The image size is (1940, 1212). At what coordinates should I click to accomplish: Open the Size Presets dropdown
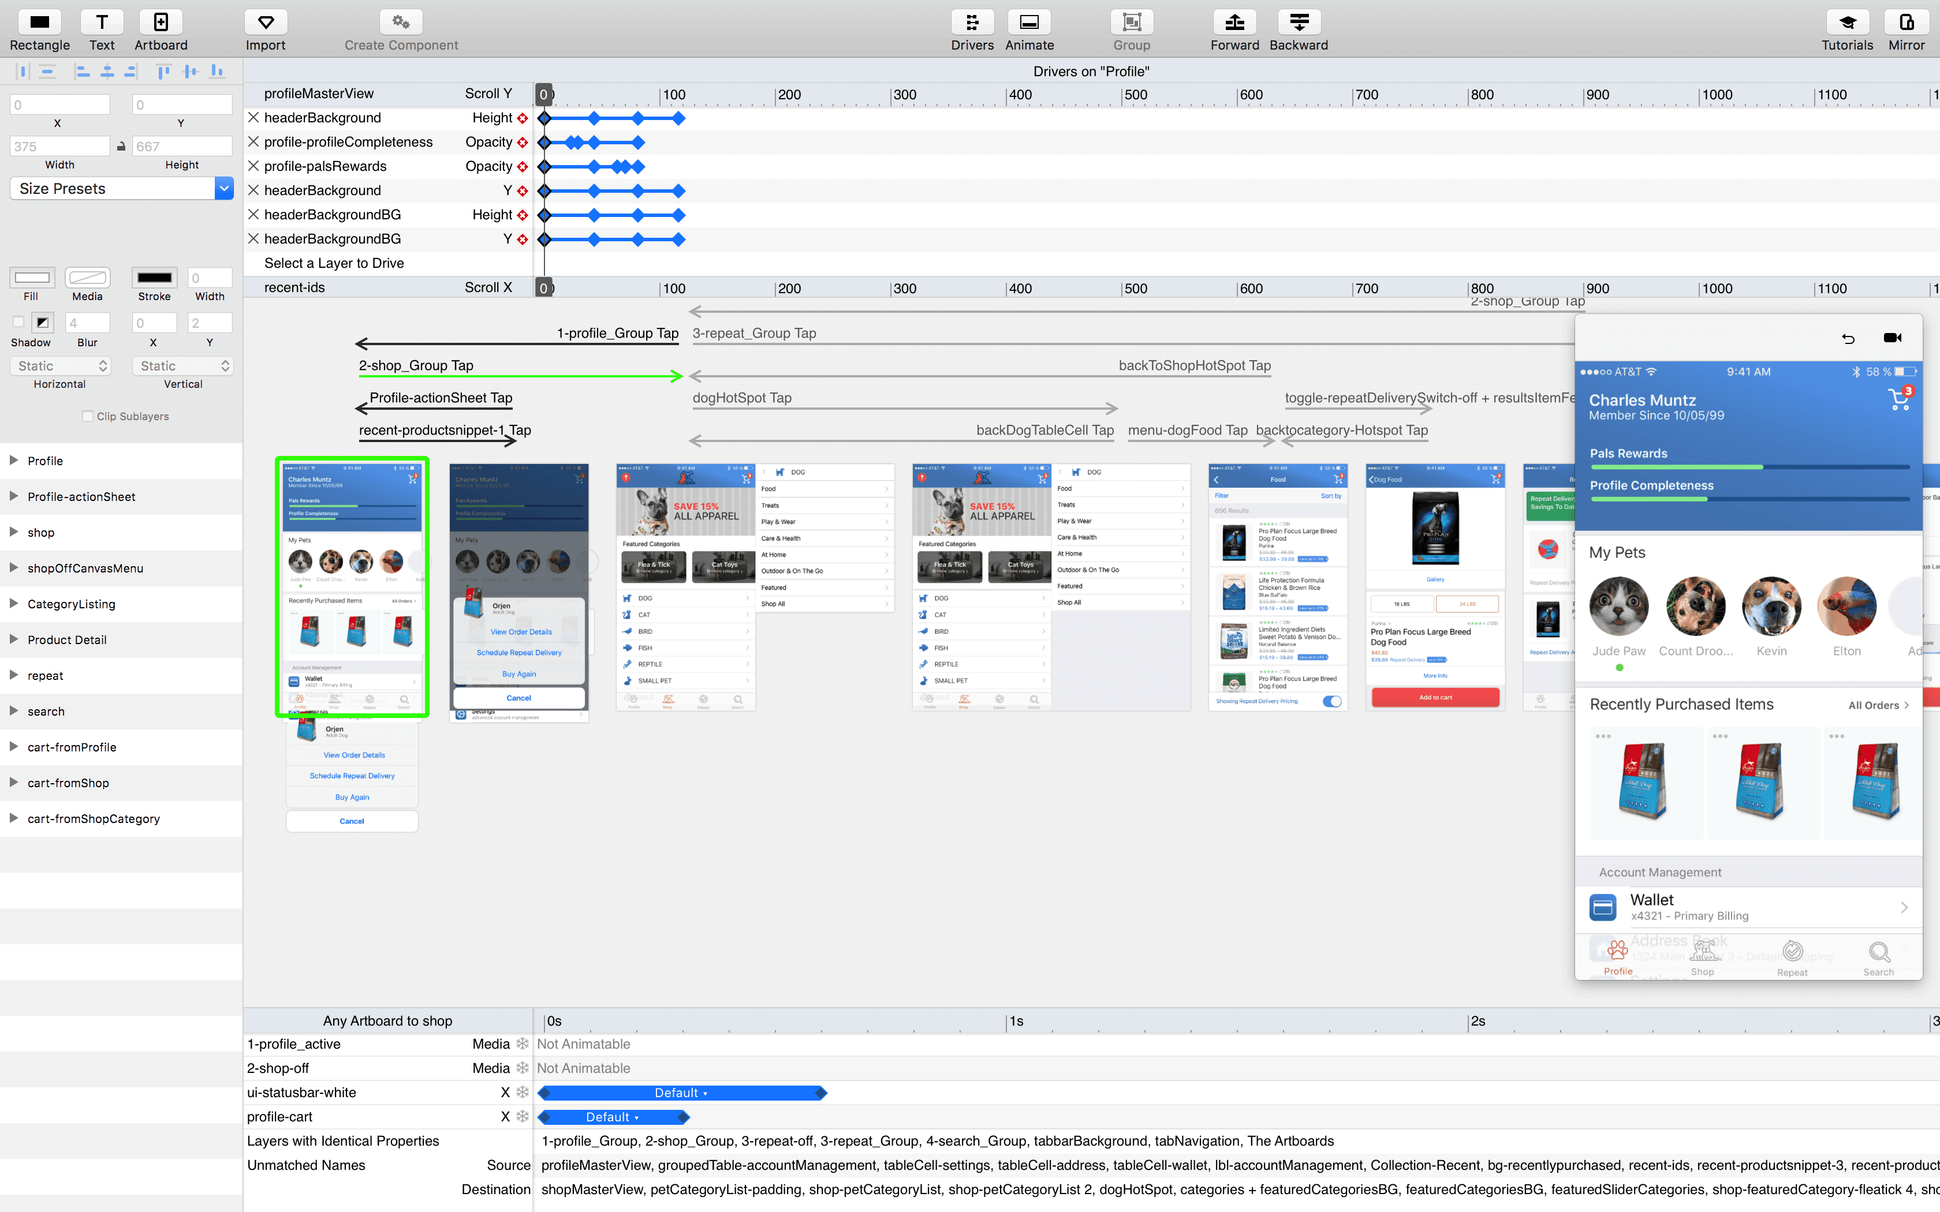tap(122, 188)
